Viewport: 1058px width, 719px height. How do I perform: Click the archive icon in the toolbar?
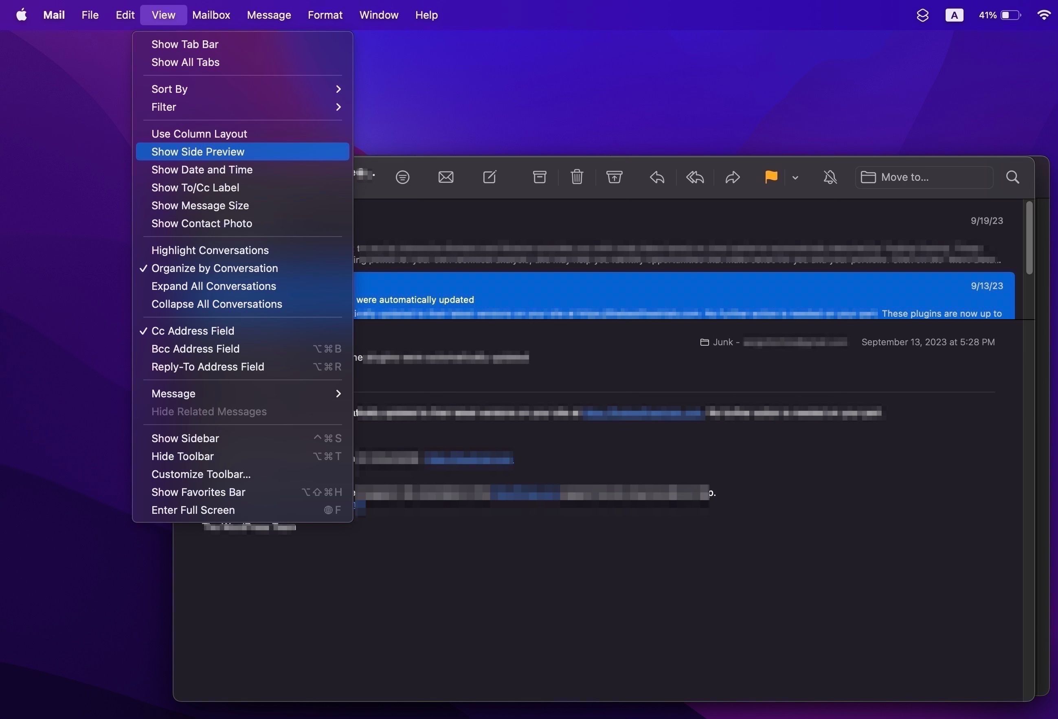539,177
